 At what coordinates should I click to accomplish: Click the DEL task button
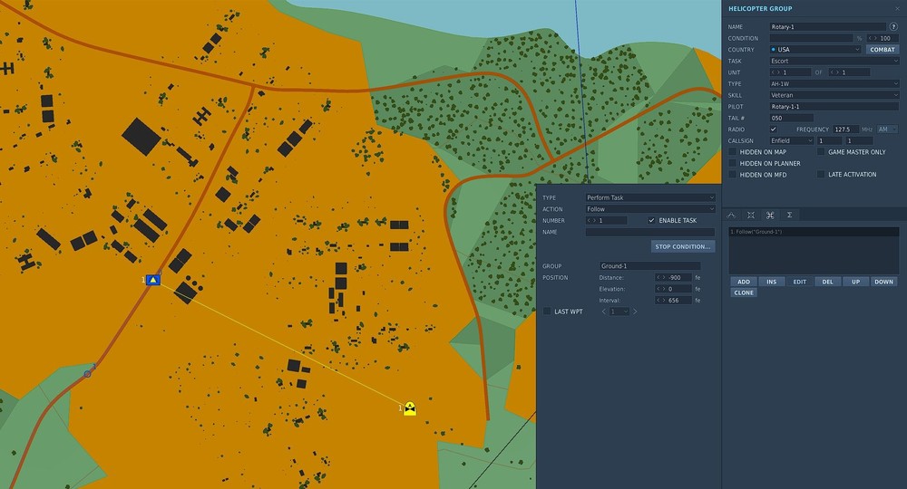pos(828,282)
